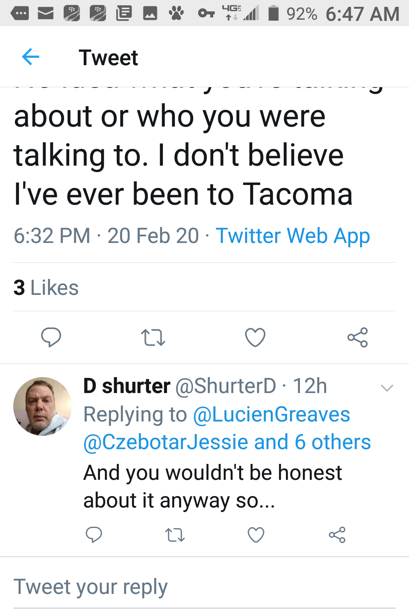Image resolution: width=409 pixels, height=614 pixels.
Task: Tap the back arrow in the header
Action: click(x=31, y=57)
